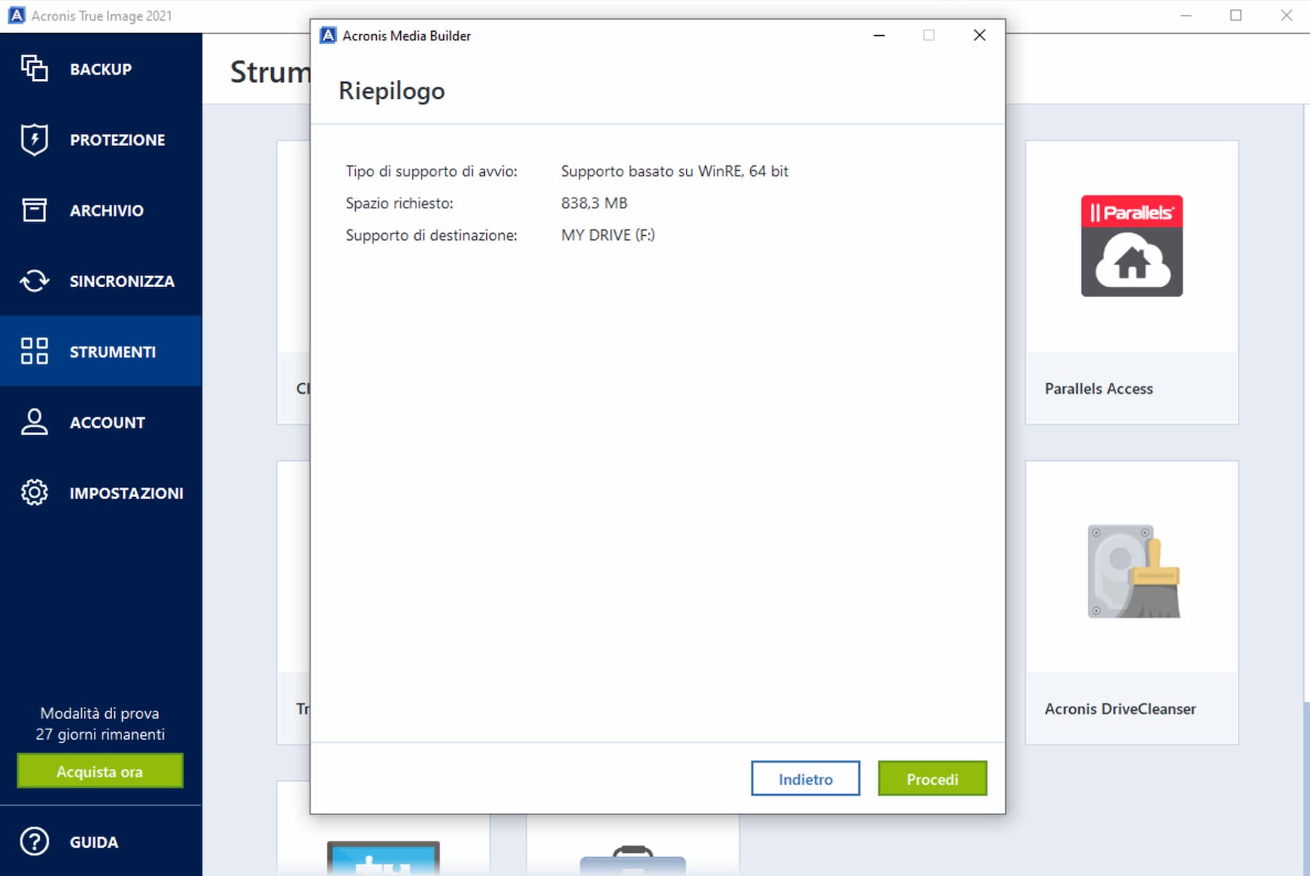Open the SINCRONIZZA menu item
Viewport: 1310px width, 876px height.
click(101, 280)
